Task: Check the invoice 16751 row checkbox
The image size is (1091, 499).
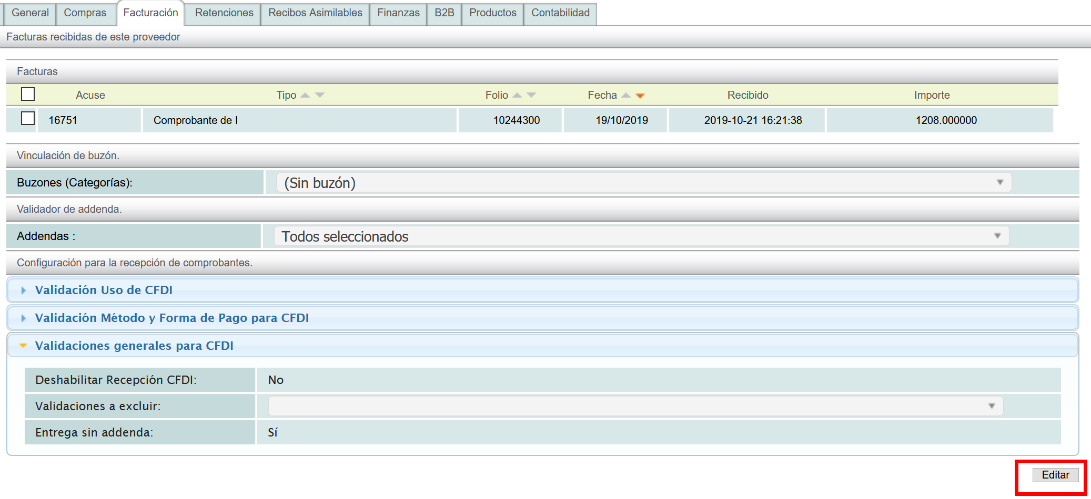Action: [28, 119]
